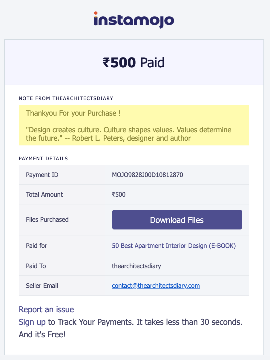Click the Download Files button
270x360 pixels.
[177, 220]
